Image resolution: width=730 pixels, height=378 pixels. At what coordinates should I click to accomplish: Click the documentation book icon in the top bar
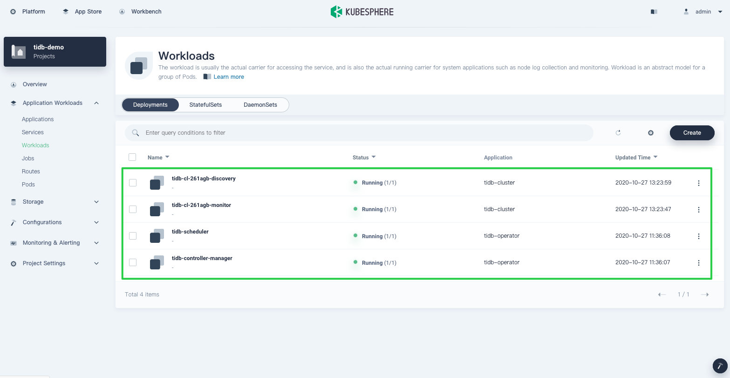(x=654, y=12)
